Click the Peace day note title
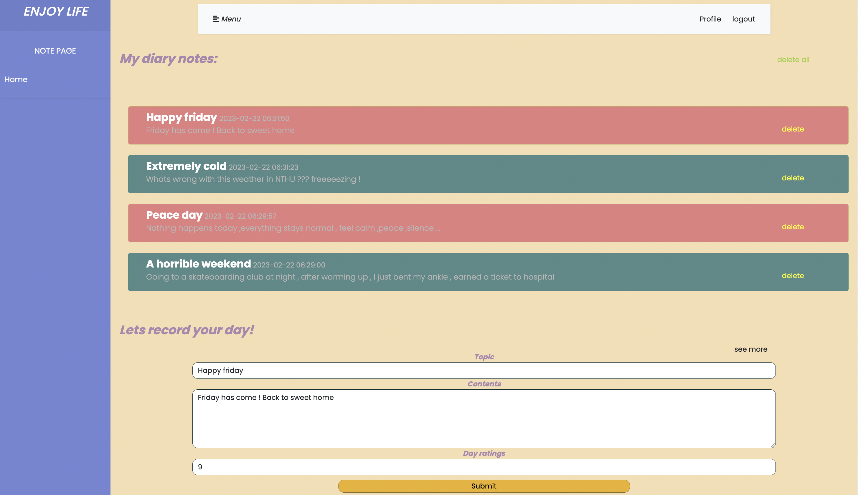Viewport: 858px width, 495px height. [174, 215]
